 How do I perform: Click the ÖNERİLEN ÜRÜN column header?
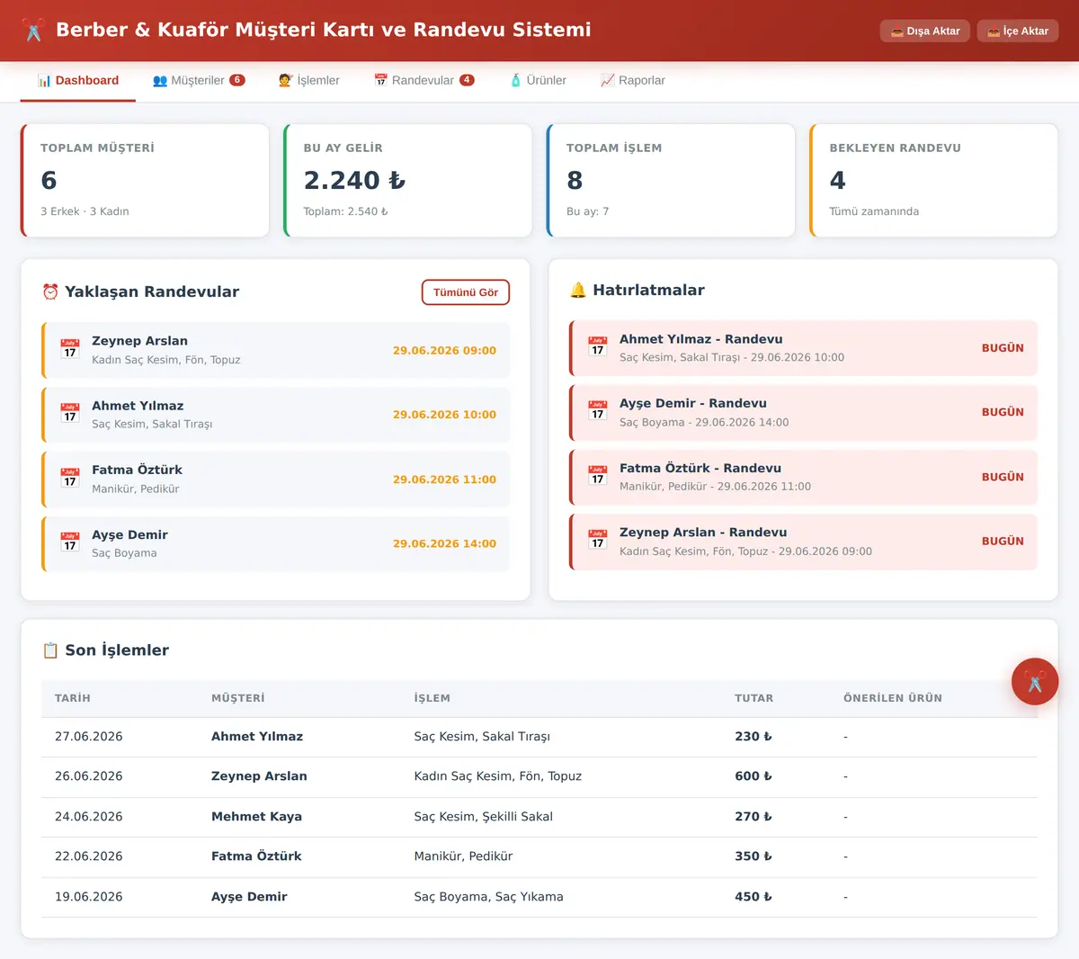[893, 698]
